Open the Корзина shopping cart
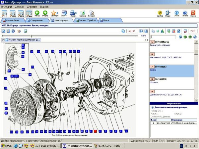This screenshot has width=199, height=149. tap(83, 13)
